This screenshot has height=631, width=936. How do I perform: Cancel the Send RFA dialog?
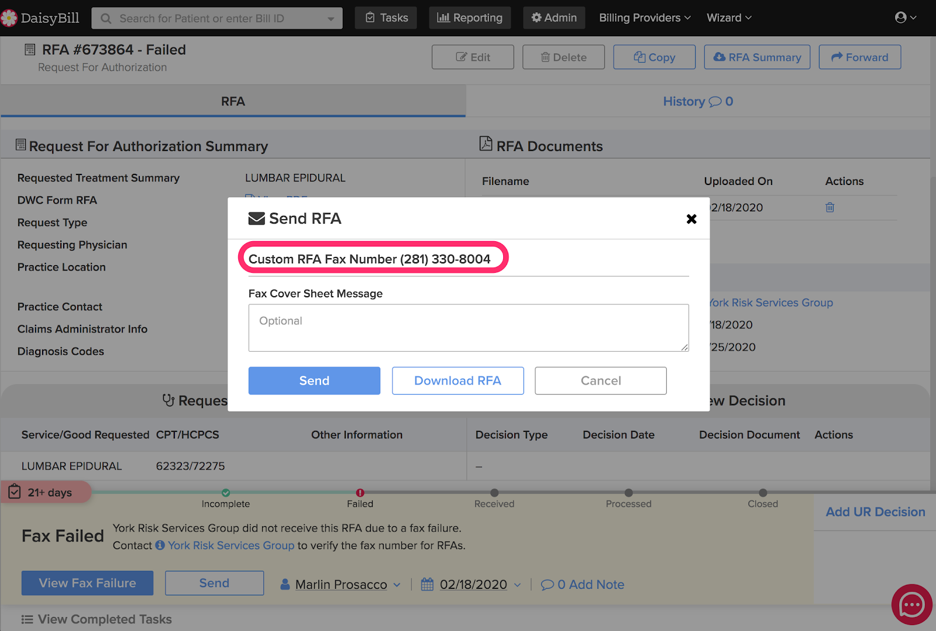pos(600,380)
